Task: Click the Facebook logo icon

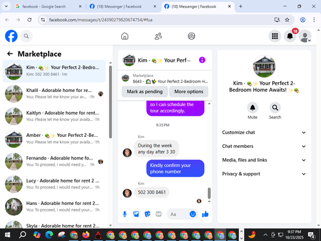Action: (x=11, y=36)
